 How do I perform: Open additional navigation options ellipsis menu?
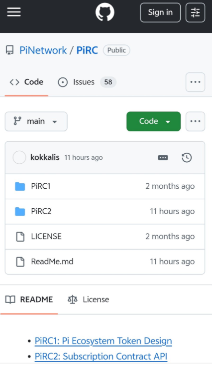click(195, 82)
